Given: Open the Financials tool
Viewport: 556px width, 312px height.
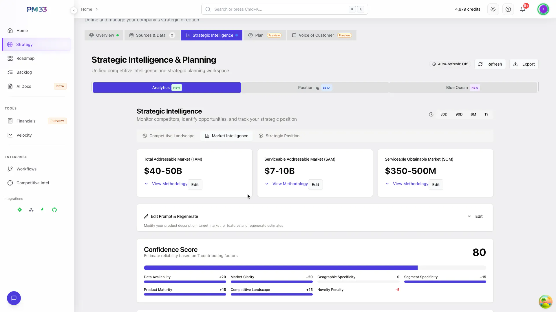Looking at the screenshot, I should 36,121.
